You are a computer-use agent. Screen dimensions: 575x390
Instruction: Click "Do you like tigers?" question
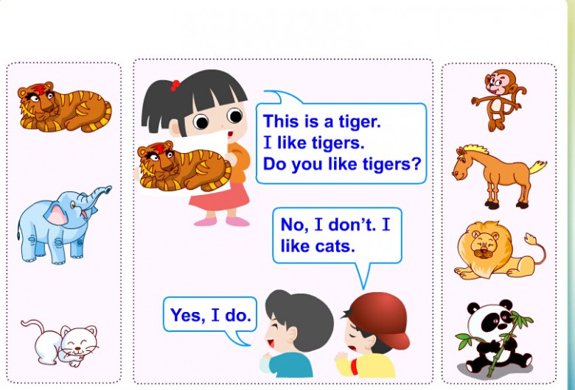[342, 163]
